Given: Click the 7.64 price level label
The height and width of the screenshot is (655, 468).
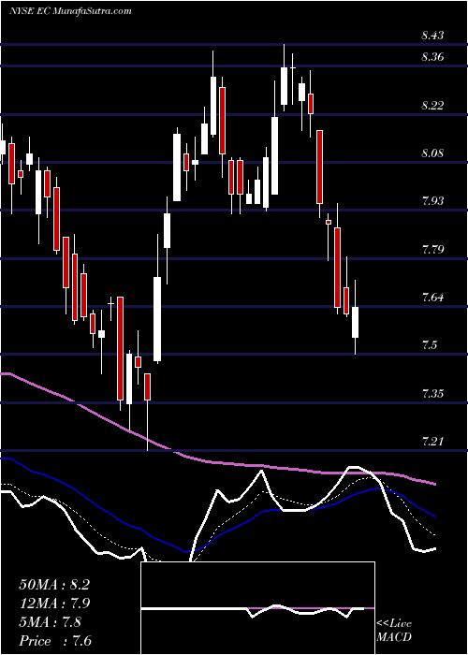Looking at the screenshot, I should 432,298.
